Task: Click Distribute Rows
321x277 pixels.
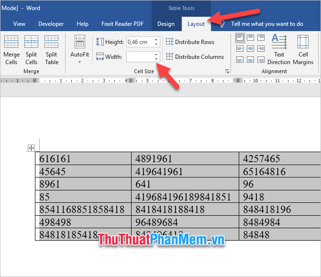Action: pyautogui.click(x=190, y=42)
